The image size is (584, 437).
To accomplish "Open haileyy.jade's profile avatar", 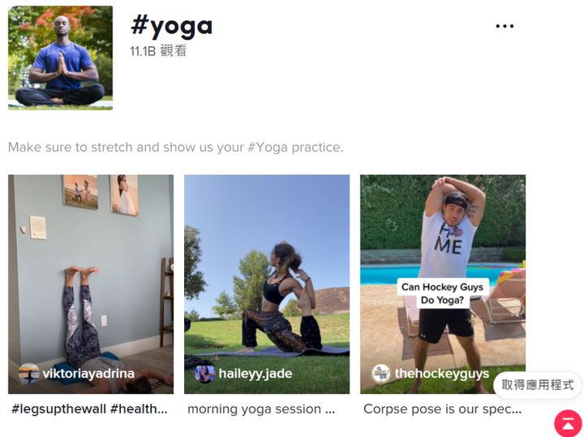I will pos(205,373).
